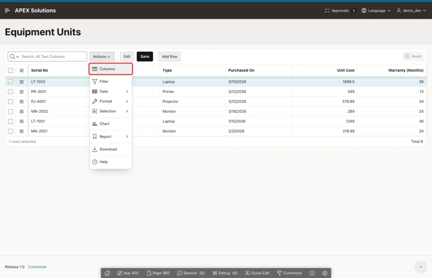Toggle the select-all rows checkbox
This screenshot has width=432, height=278.
click(11, 70)
